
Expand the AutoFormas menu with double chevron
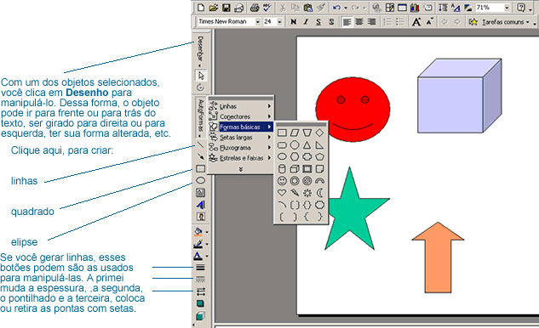[x=241, y=169]
